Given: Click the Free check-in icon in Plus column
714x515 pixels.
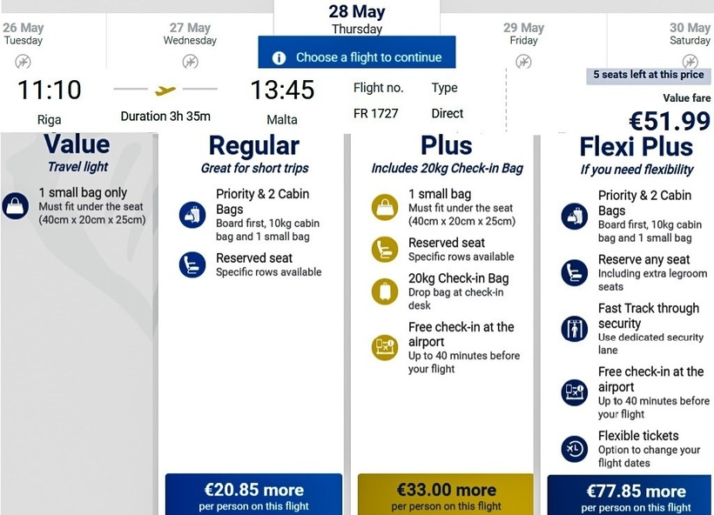Looking at the screenshot, I should click(x=384, y=347).
